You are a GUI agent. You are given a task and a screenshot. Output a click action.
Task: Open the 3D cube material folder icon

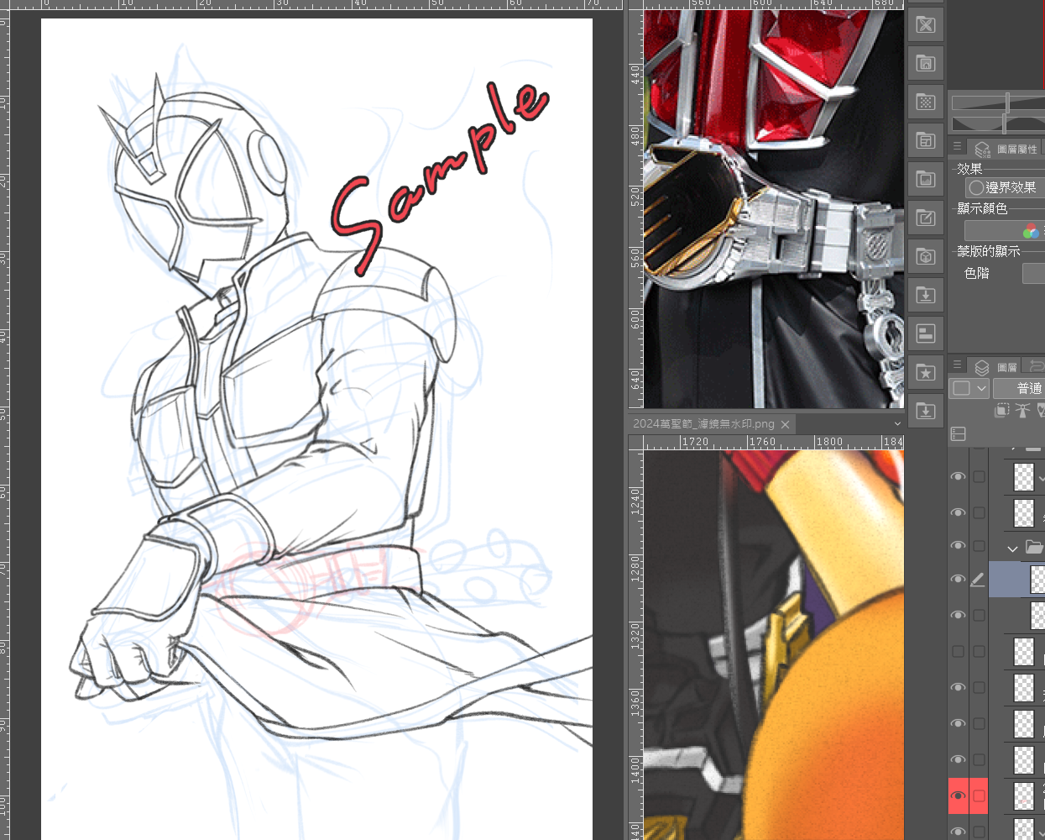tap(926, 256)
